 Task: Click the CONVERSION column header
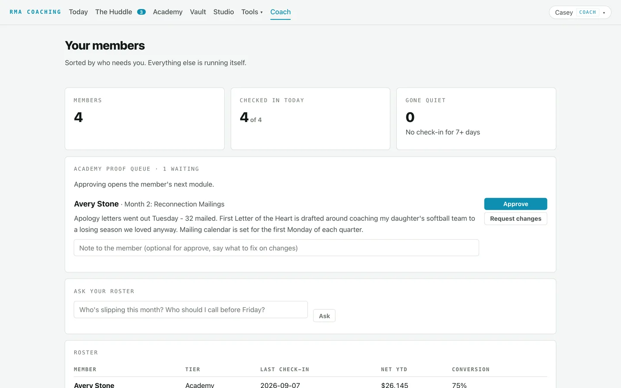470,369
